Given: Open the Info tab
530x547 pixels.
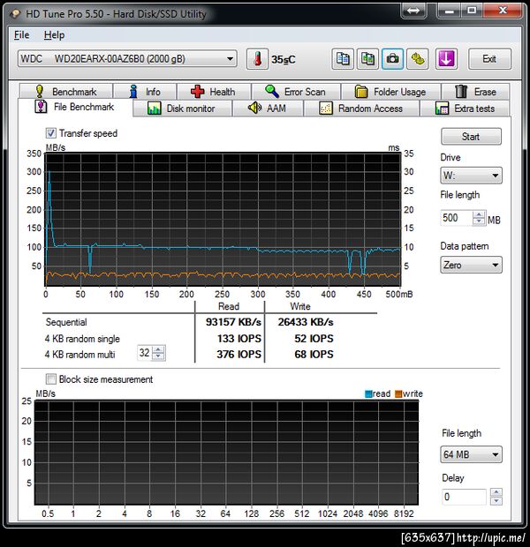Looking at the screenshot, I should (145, 92).
